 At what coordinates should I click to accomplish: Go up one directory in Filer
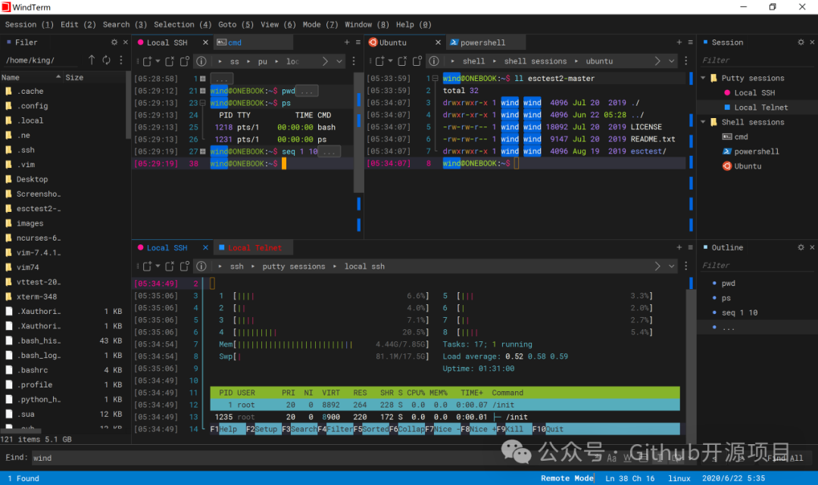pos(92,60)
